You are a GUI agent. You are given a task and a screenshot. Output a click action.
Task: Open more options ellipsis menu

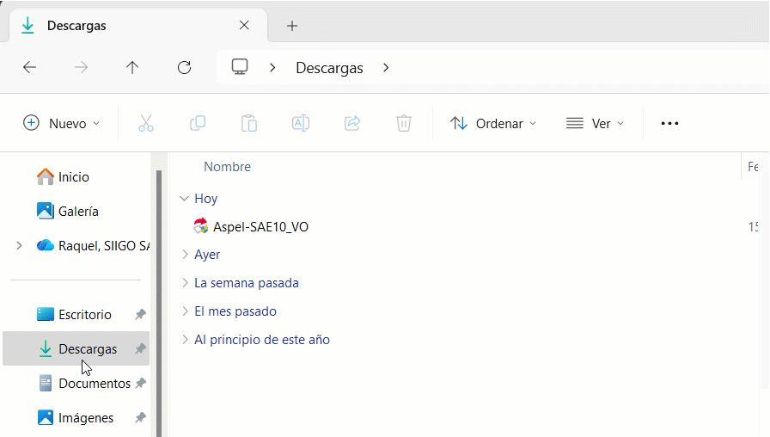pos(669,123)
